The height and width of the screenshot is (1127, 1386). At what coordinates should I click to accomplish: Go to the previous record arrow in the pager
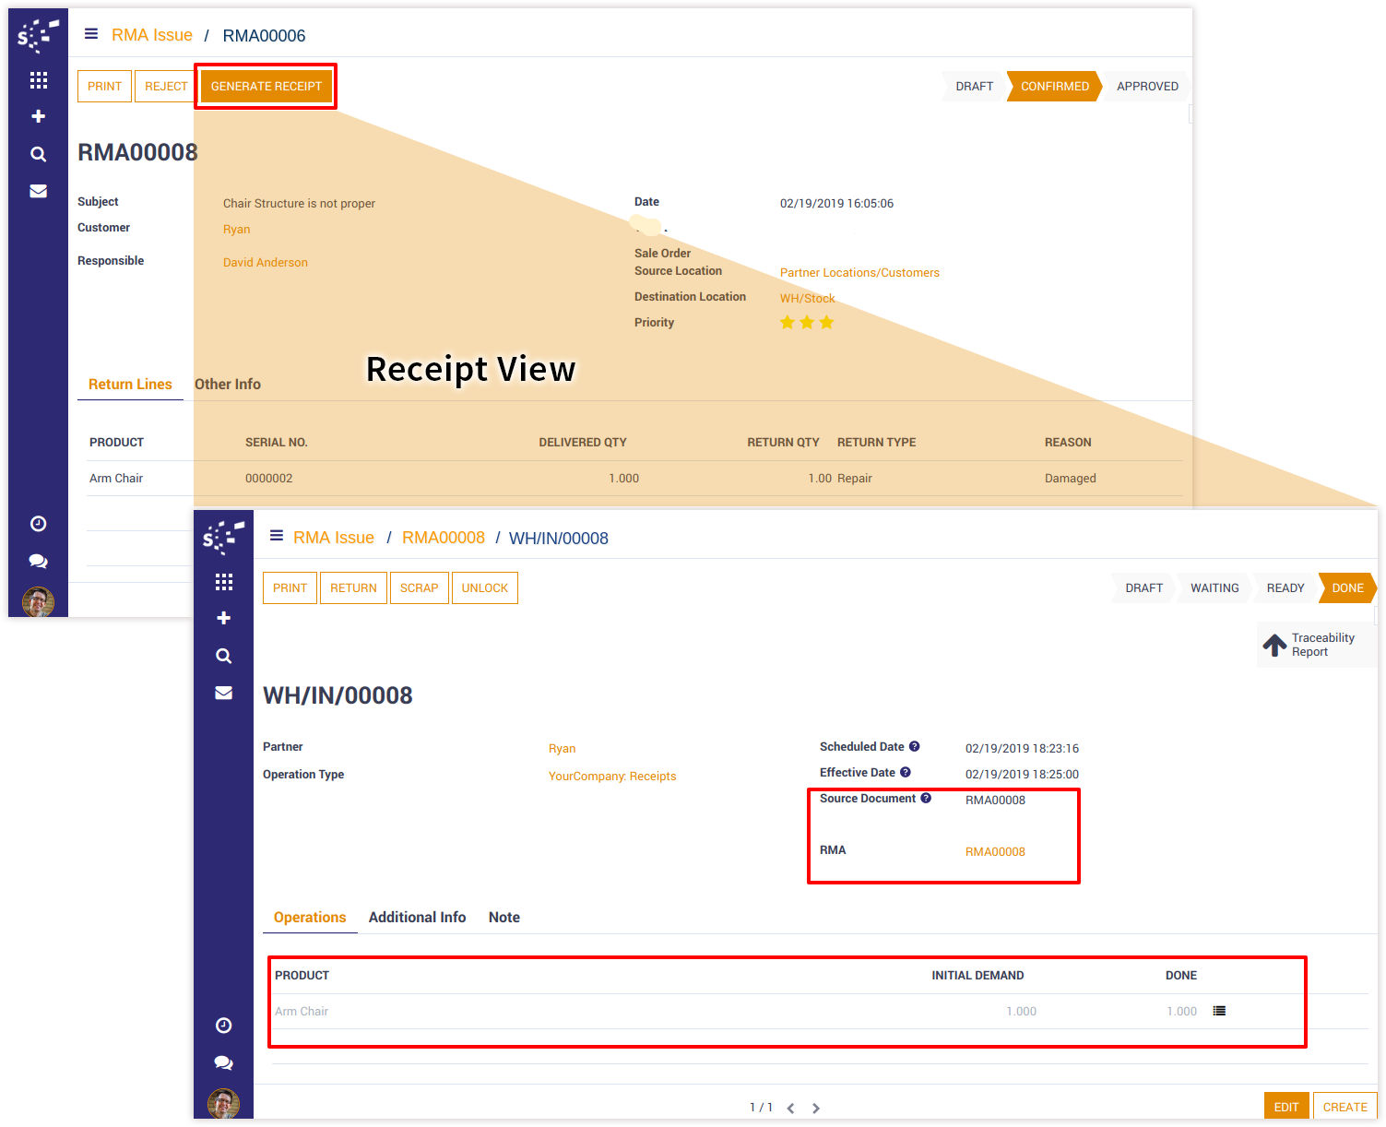point(790,1109)
